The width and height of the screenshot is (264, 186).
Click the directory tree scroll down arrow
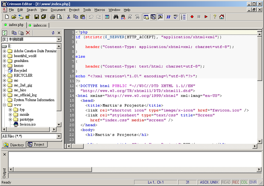[59, 125]
